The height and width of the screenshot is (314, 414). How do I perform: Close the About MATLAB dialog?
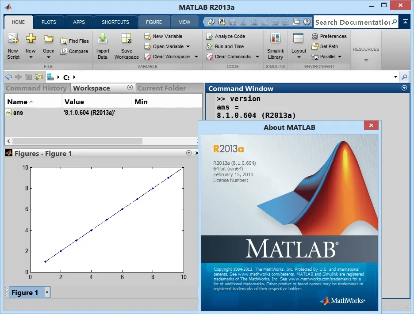pos(371,125)
